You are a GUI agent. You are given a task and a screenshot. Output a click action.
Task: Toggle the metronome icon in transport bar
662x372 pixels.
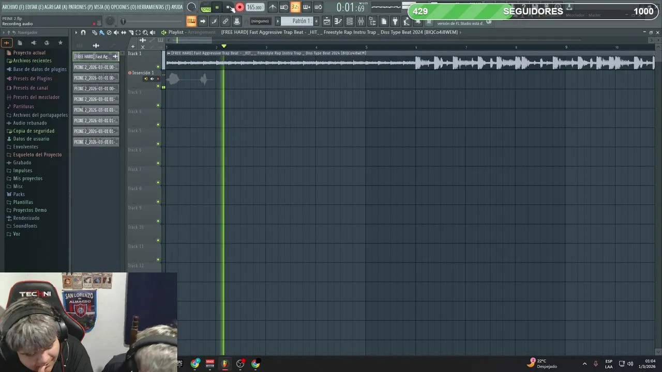pyautogui.click(x=273, y=7)
